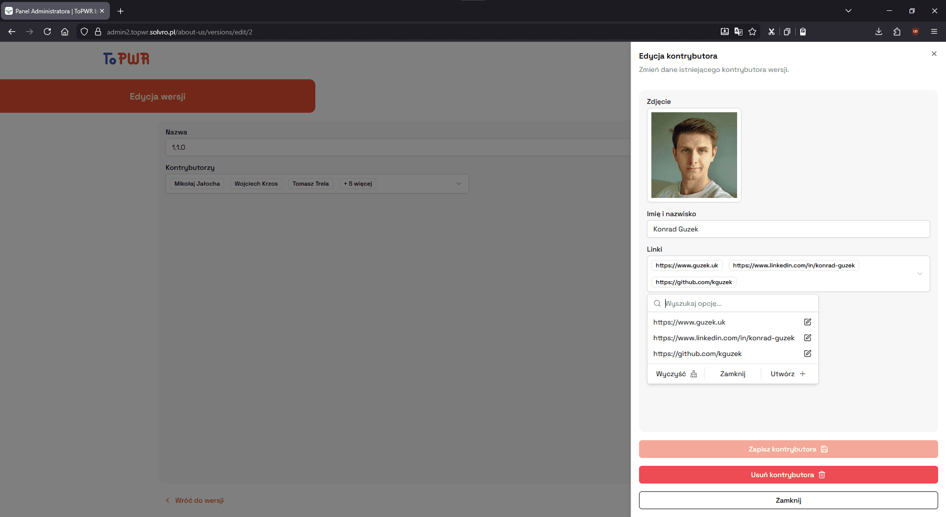Bookmark the page with the star icon
This screenshot has height=517, width=946.
click(x=752, y=32)
